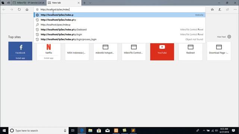
Task: Open the clock showing 8:33 AM
Action: click(x=224, y=131)
